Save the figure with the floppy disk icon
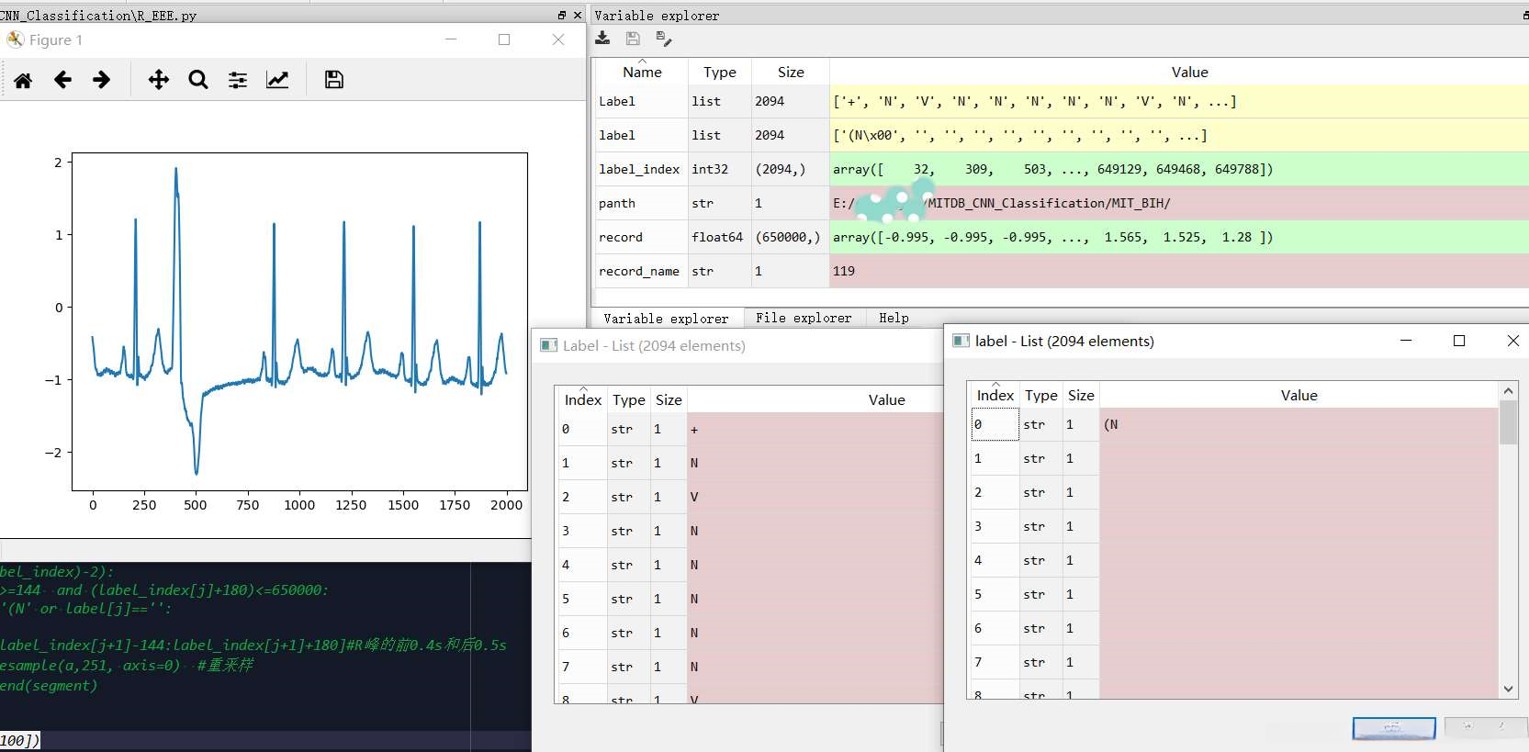Screen dimensions: 1529x752 (334, 81)
